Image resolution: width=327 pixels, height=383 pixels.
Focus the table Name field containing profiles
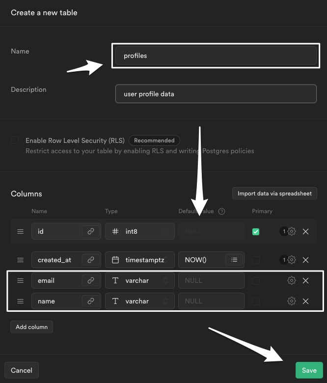[x=216, y=55]
